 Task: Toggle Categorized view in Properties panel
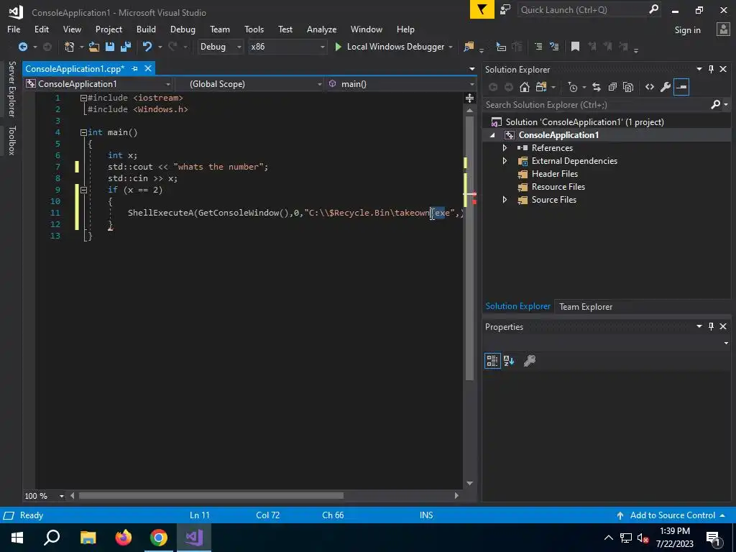(x=492, y=361)
